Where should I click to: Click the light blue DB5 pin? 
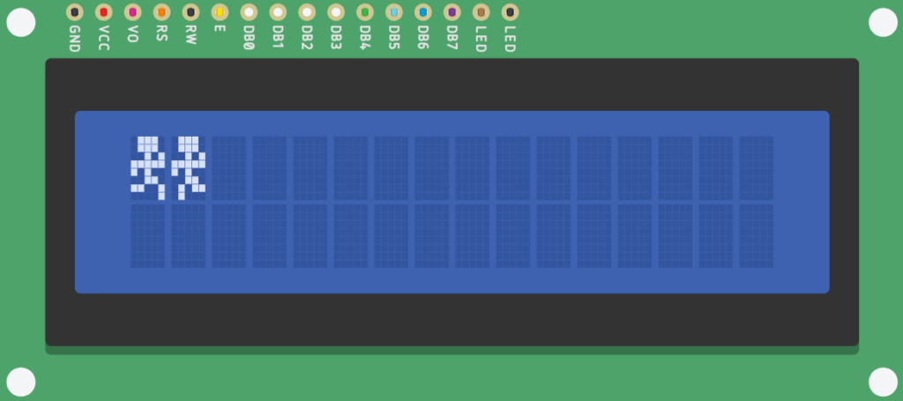(x=394, y=12)
